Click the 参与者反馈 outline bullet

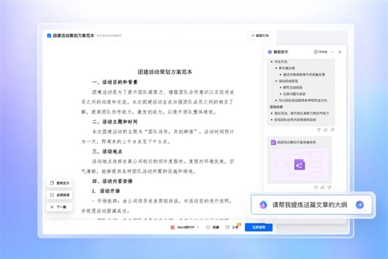click(x=286, y=68)
